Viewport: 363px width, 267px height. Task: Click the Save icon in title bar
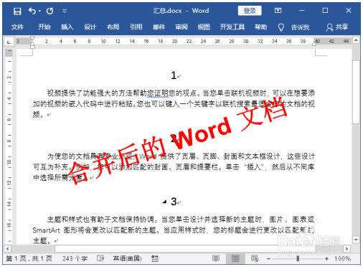click(17, 11)
